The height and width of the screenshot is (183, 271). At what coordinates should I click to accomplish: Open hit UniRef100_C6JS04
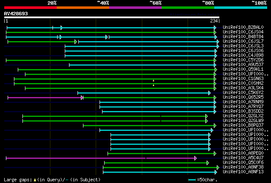243,32
